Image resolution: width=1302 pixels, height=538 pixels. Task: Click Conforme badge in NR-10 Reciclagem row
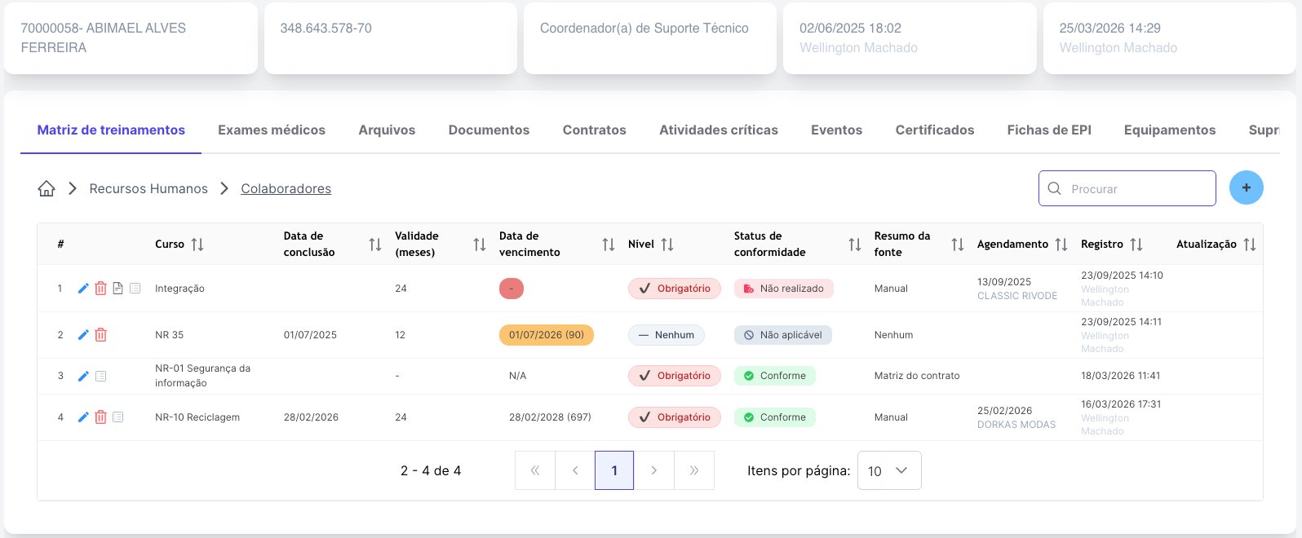tap(775, 417)
